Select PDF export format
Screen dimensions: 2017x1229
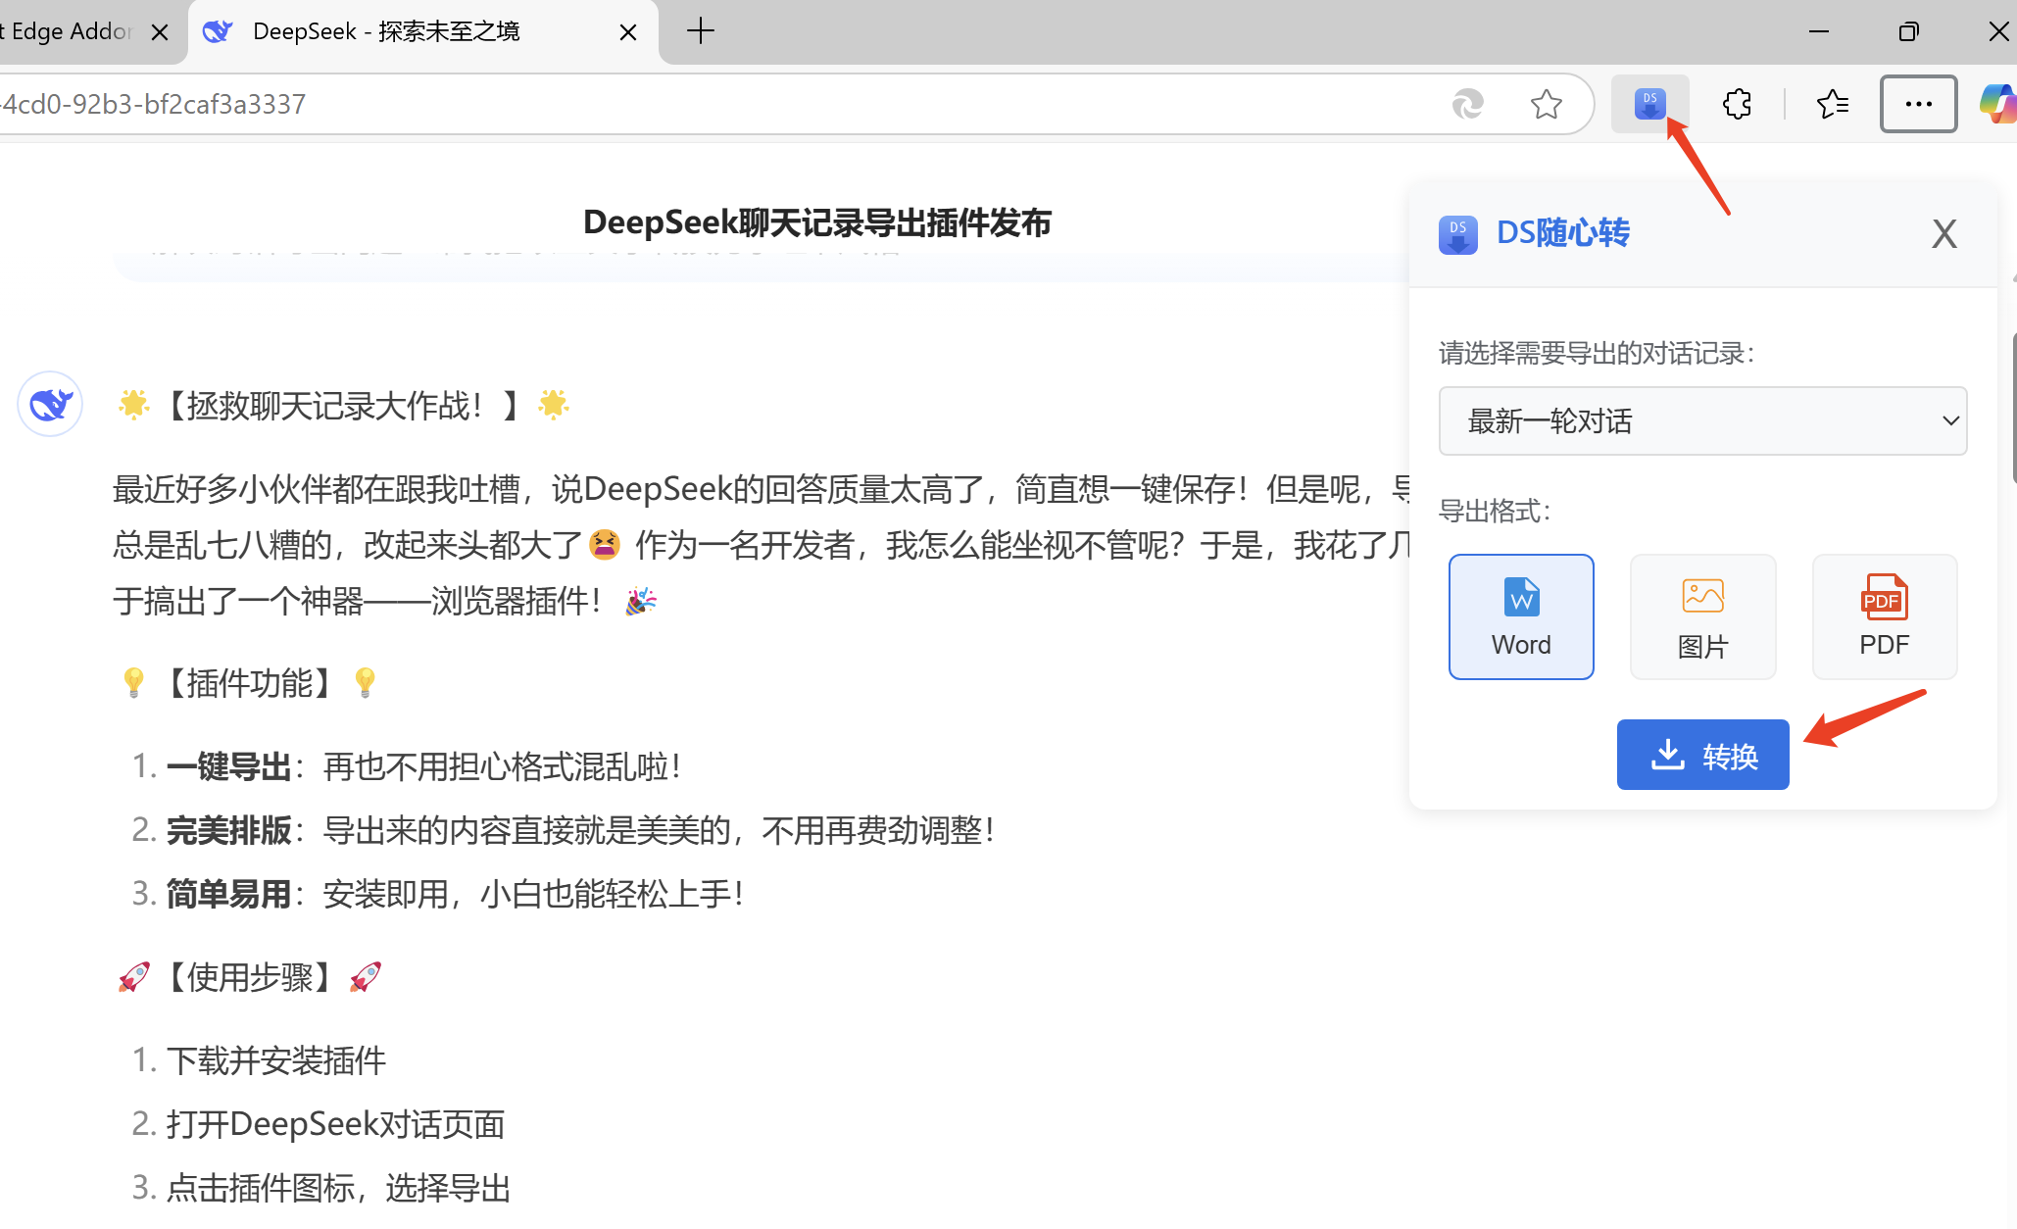pyautogui.click(x=1884, y=616)
